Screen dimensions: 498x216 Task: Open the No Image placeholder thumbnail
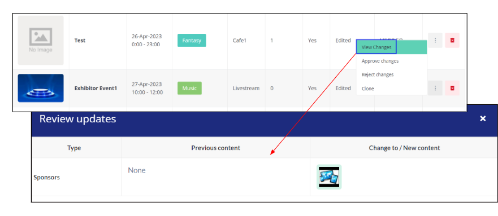(41, 40)
